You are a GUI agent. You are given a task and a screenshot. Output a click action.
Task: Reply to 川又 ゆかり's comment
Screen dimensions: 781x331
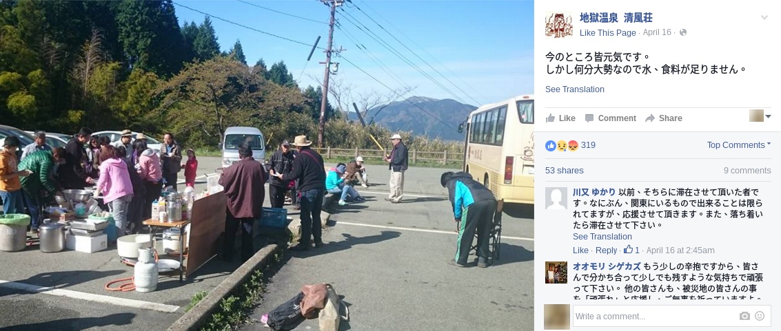tap(606, 250)
